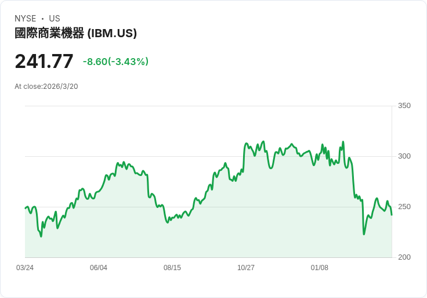Click the -8.60(-3.43%) price change
This screenshot has height=298, width=427.
(115, 62)
